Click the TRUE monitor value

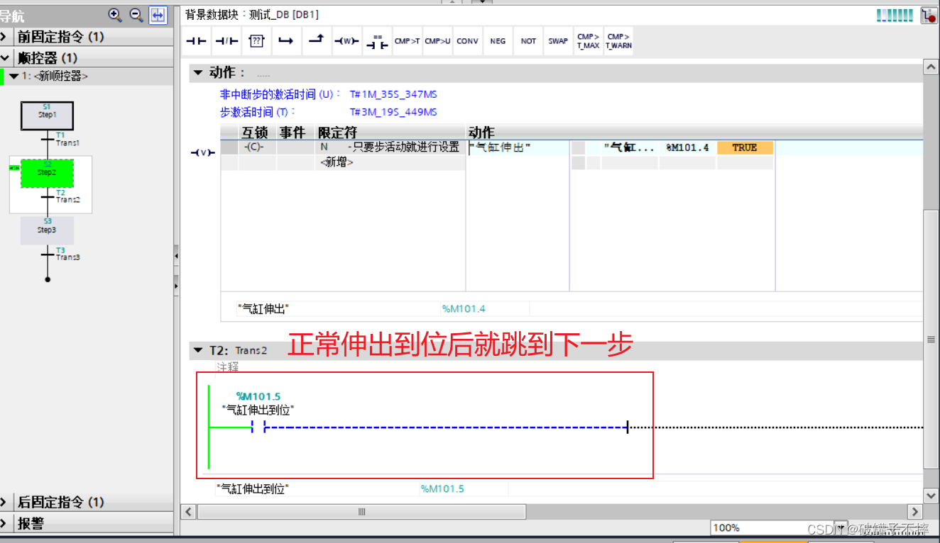(x=745, y=147)
